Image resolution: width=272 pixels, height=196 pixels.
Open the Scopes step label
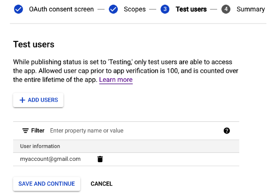(x=135, y=9)
